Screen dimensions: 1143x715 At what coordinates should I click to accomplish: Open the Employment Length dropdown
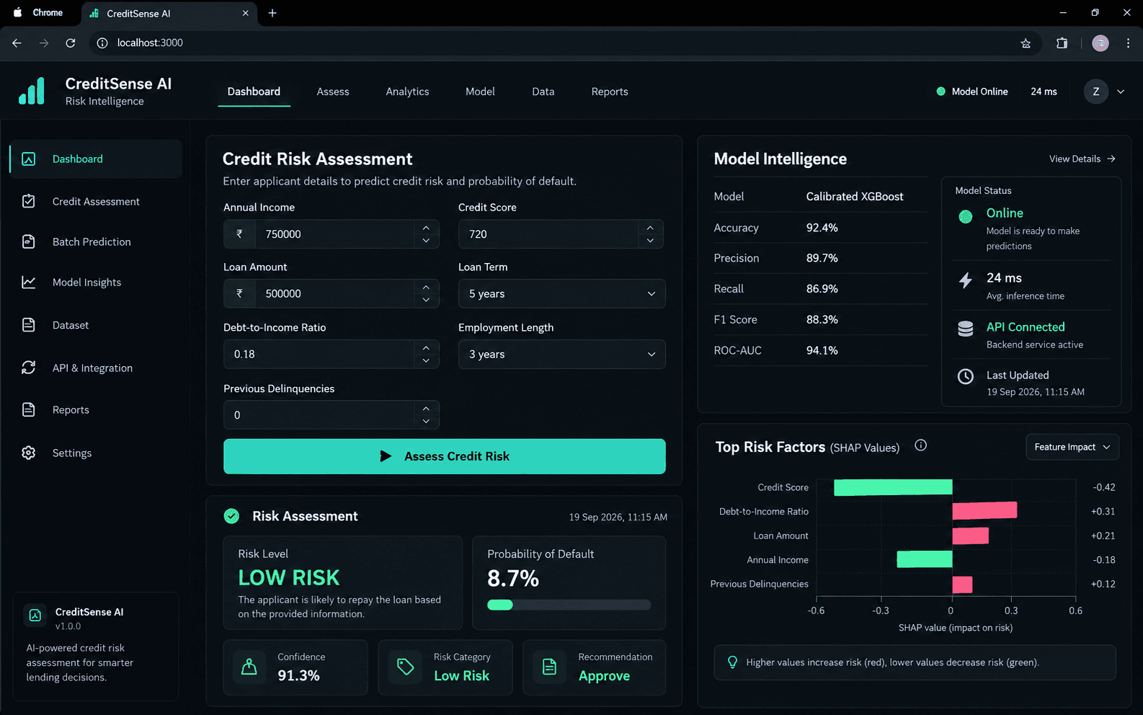[561, 354]
